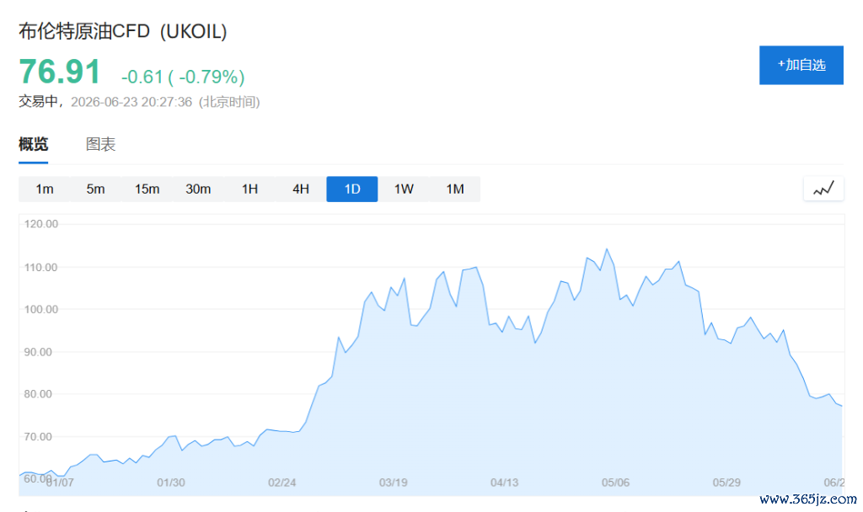Click the 80.00 axis label
The image size is (863, 512).
tap(39, 394)
